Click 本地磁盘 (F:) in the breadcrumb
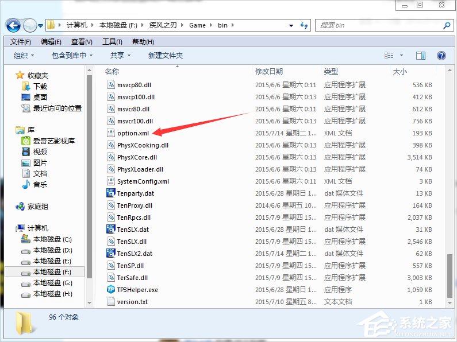Viewport: 457px width, 342px height. 118,25
